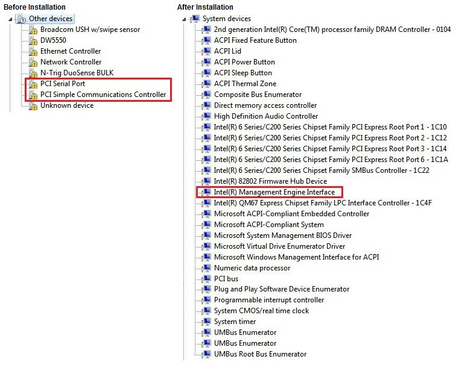
Task: Click the Other devices question-mark icon
Action: (x=21, y=19)
